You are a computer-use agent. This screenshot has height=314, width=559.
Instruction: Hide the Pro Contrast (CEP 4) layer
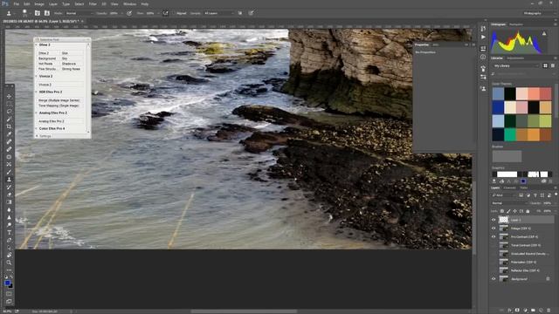point(493,236)
